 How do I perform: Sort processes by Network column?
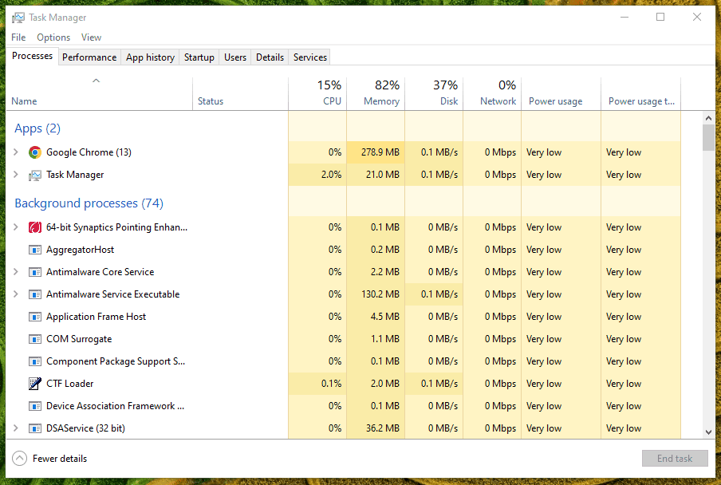point(492,94)
